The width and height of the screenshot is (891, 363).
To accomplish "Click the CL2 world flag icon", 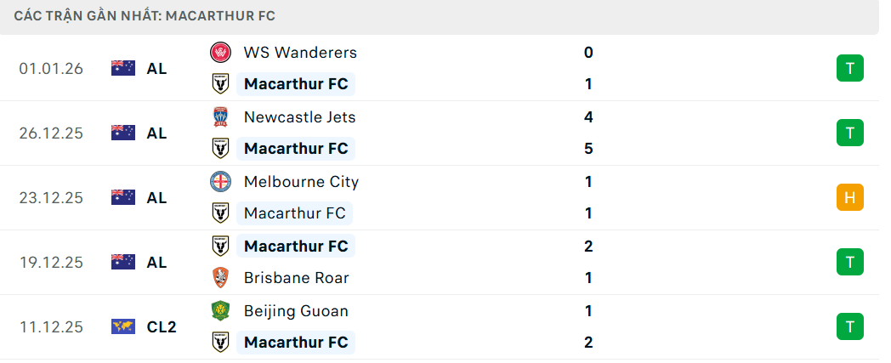I will (x=123, y=326).
